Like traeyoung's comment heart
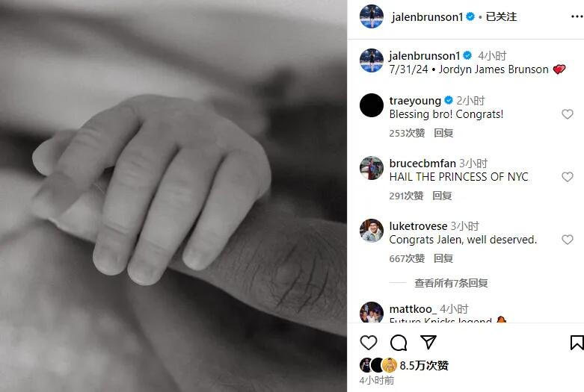This screenshot has width=584, height=392. pyautogui.click(x=568, y=113)
